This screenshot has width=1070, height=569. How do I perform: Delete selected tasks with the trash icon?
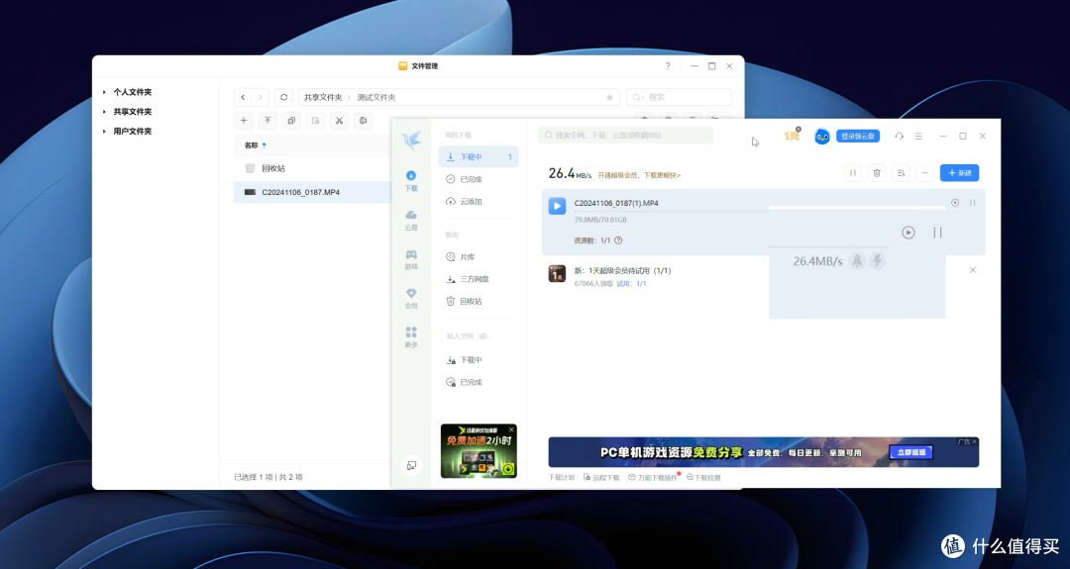click(877, 173)
